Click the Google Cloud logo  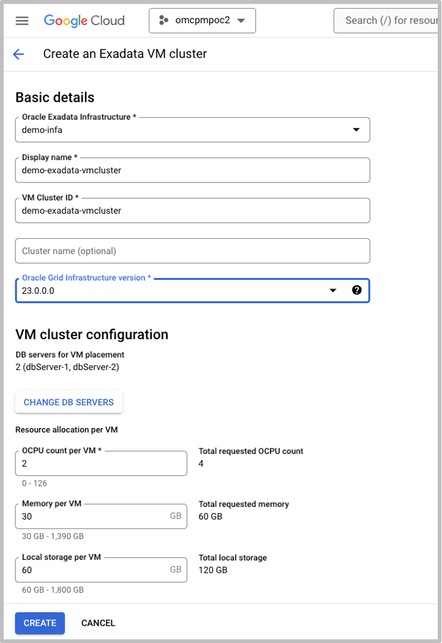(x=84, y=20)
